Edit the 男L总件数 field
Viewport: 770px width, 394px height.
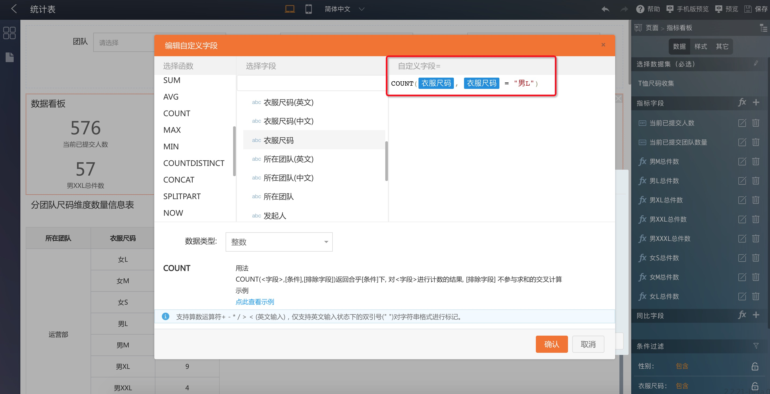tap(742, 181)
